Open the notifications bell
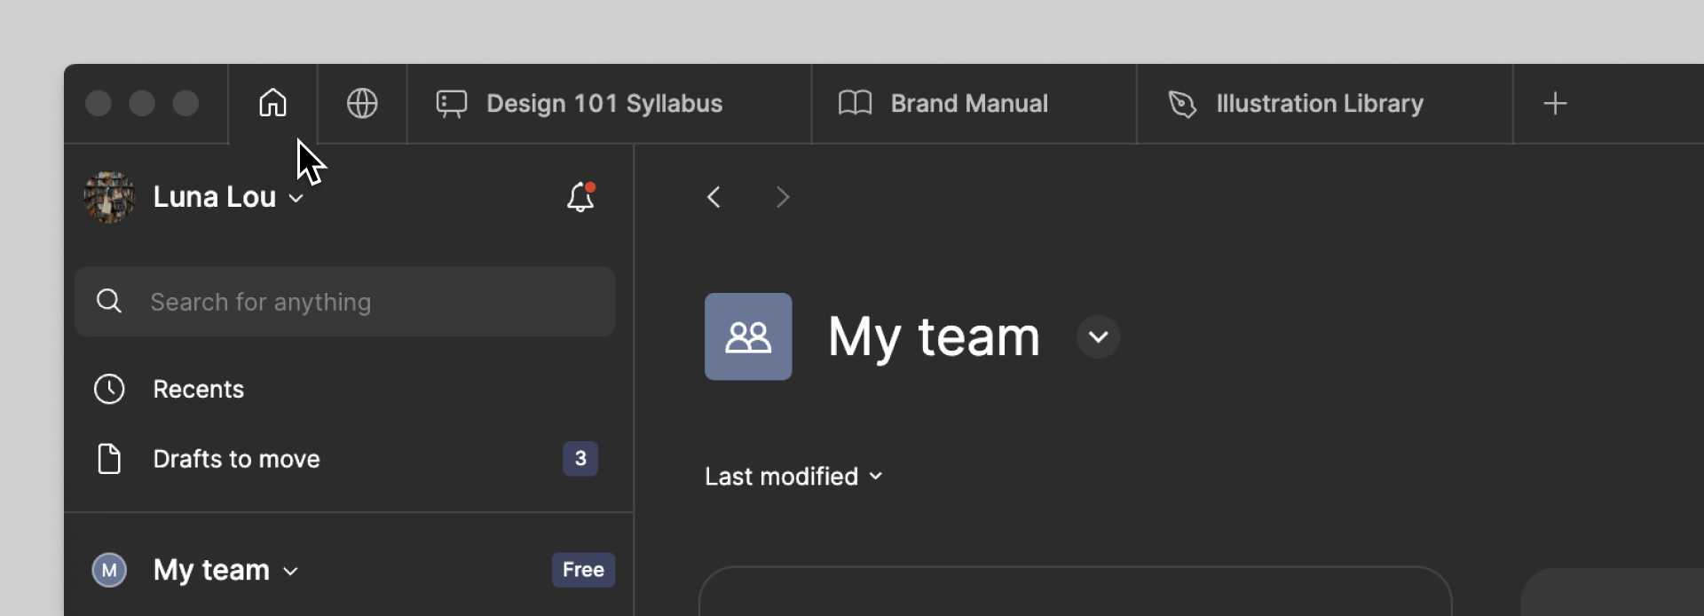Viewport: 1704px width, 616px height. tap(580, 196)
